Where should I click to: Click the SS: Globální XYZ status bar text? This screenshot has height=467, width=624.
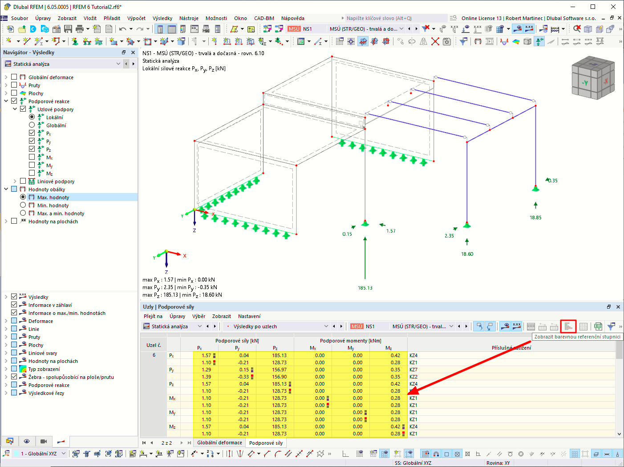tap(413, 463)
